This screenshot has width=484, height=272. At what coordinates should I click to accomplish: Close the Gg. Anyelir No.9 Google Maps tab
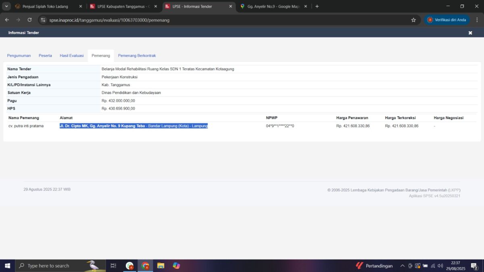click(306, 6)
